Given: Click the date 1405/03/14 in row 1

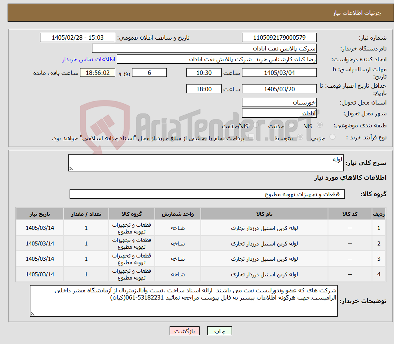Looking at the screenshot, I should pyautogui.click(x=40, y=228).
